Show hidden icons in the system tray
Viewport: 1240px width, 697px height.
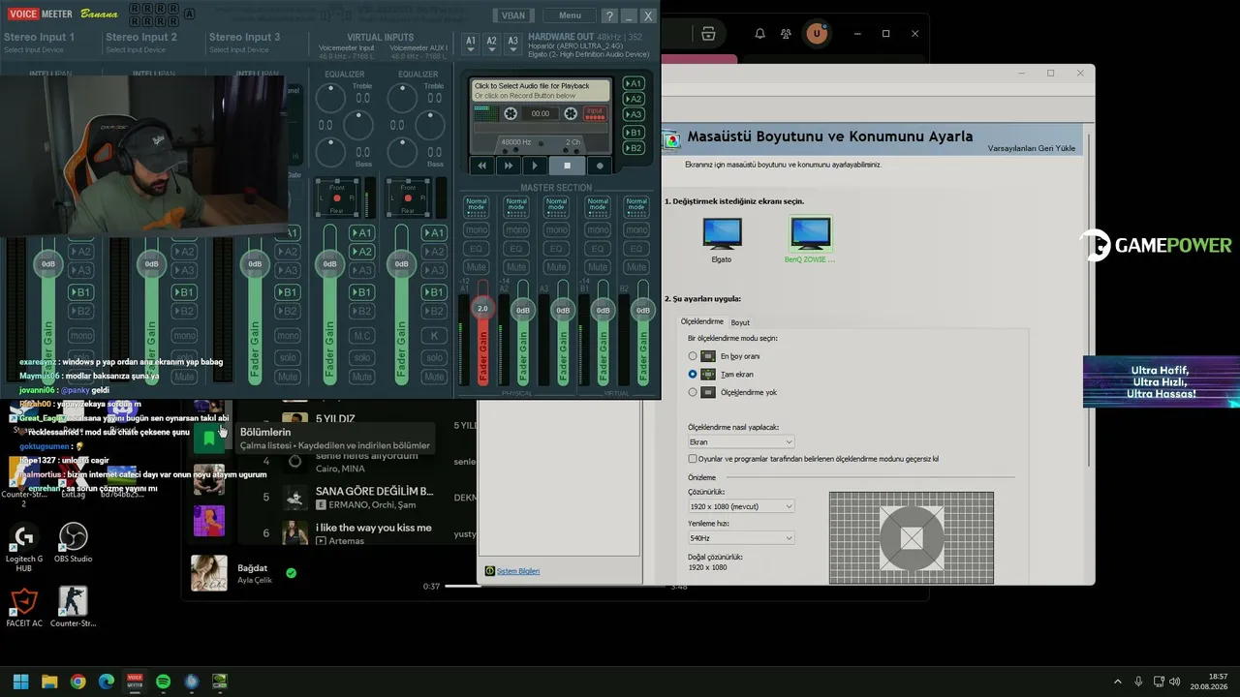click(x=1117, y=682)
